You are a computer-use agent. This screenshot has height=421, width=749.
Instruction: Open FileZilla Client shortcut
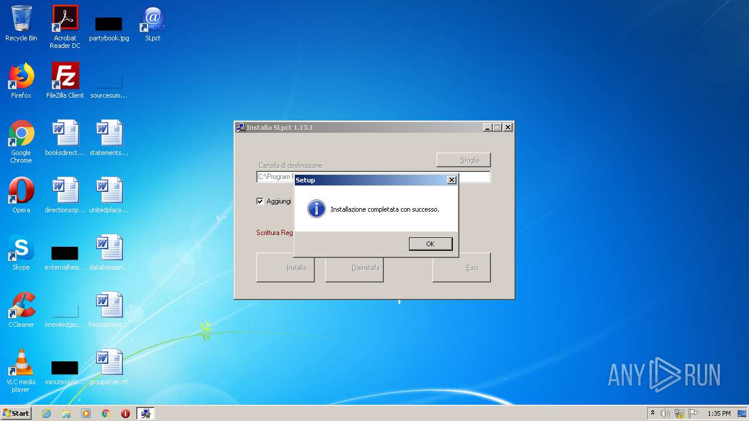click(x=65, y=81)
